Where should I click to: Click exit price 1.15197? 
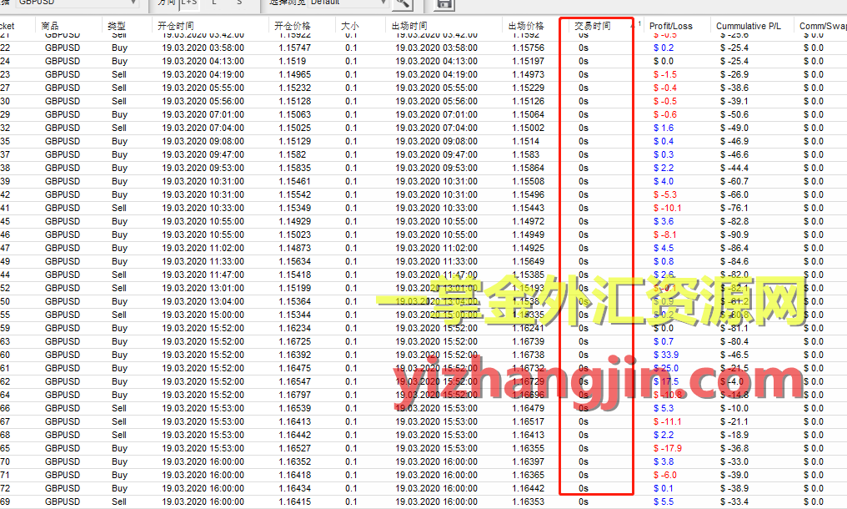pyautogui.click(x=529, y=61)
